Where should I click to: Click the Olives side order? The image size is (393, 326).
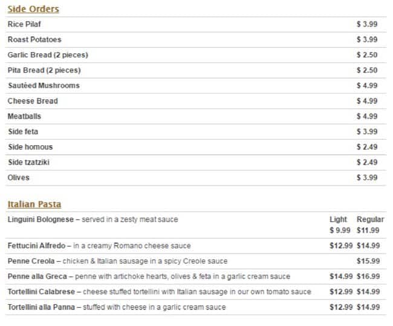click(18, 178)
